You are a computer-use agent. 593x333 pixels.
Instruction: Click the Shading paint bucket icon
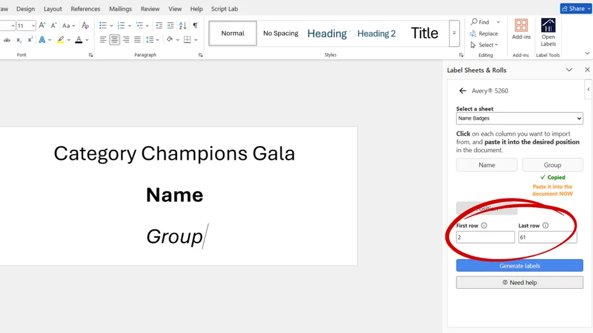click(169, 39)
